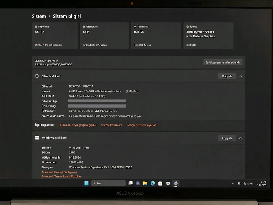Screen dimensions: 273x205
Task: Select the 16,0 GB (kullanılabilir: 15,4 GB) value
Action: [87, 96]
